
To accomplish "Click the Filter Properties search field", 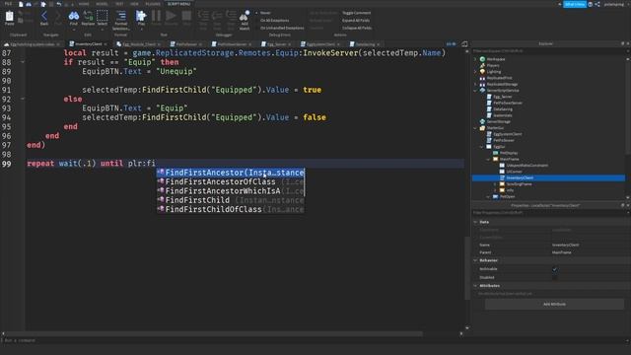I will pyautogui.click(x=548, y=213).
